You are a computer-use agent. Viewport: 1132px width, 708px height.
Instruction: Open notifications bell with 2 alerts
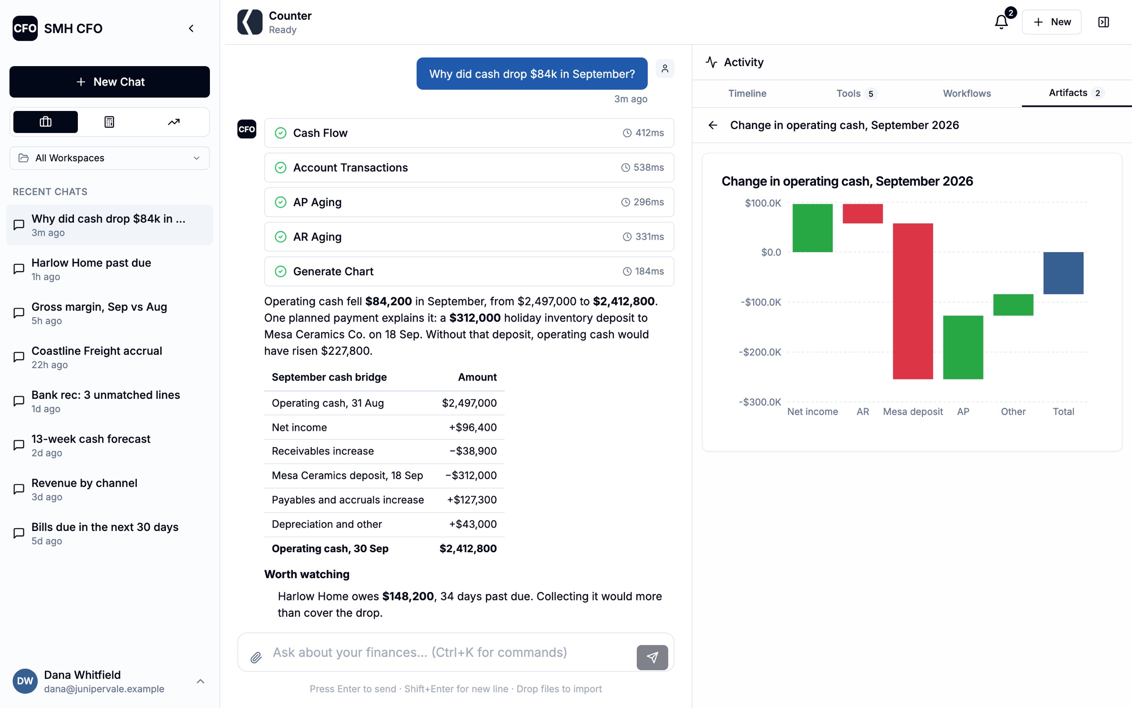[1001, 22]
